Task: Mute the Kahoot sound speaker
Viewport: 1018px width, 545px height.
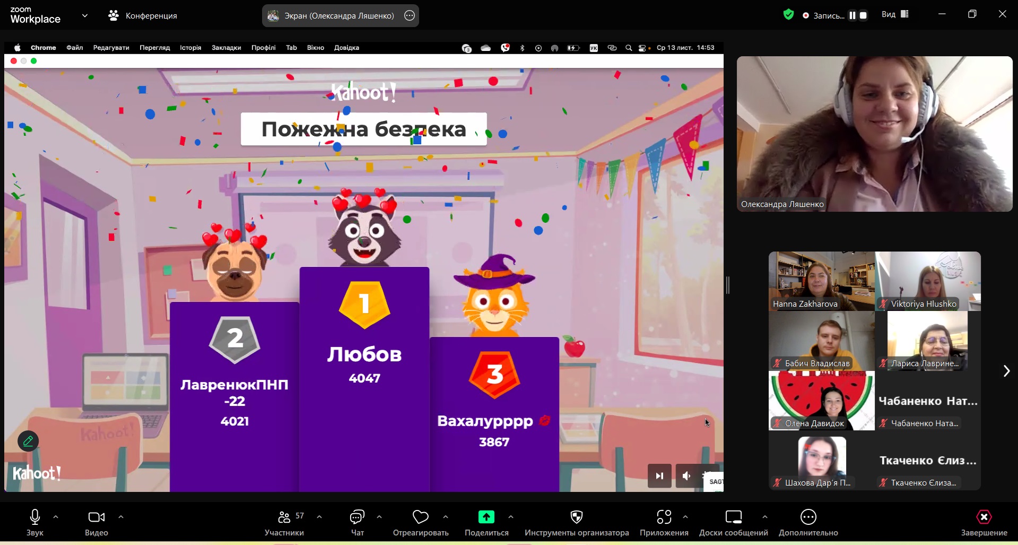Action: [x=686, y=476]
